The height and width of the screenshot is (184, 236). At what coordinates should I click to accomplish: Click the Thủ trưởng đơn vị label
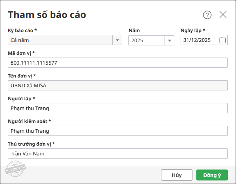(x=31, y=144)
